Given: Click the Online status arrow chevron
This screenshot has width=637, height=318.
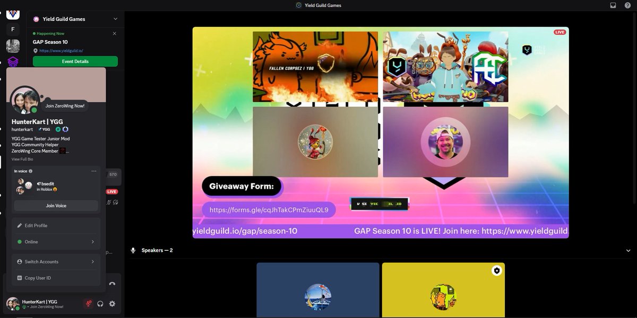Looking at the screenshot, I should (x=93, y=242).
